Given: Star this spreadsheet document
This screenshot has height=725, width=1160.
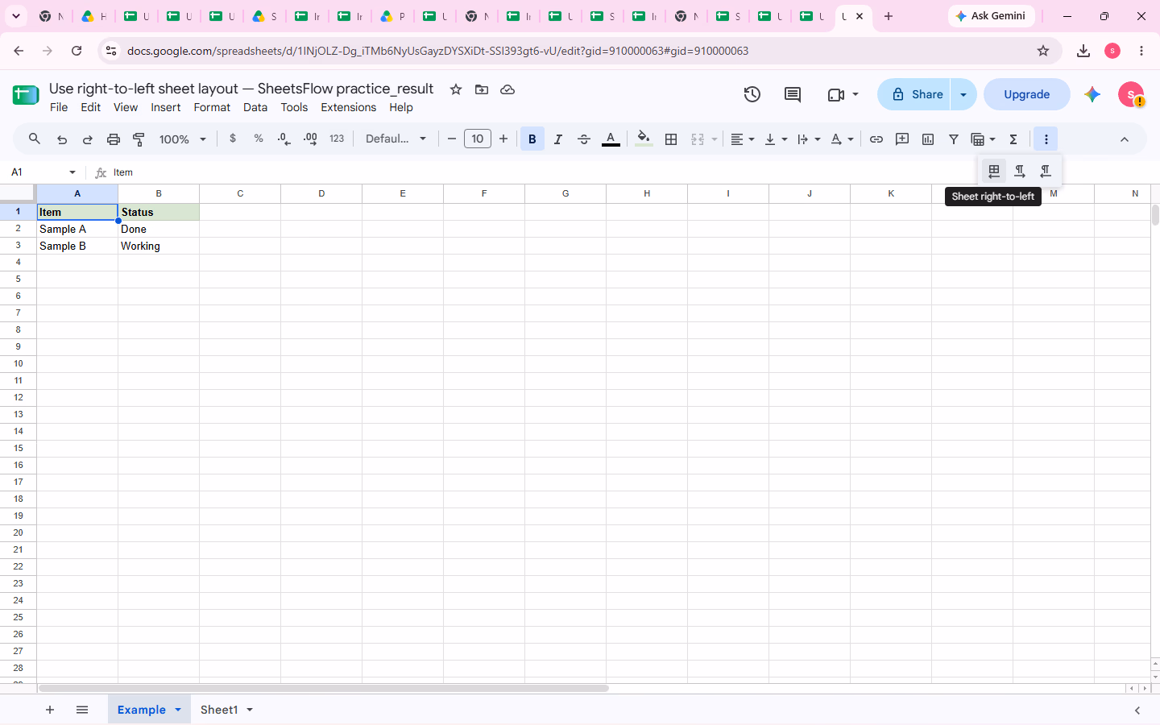Looking at the screenshot, I should coord(456,89).
